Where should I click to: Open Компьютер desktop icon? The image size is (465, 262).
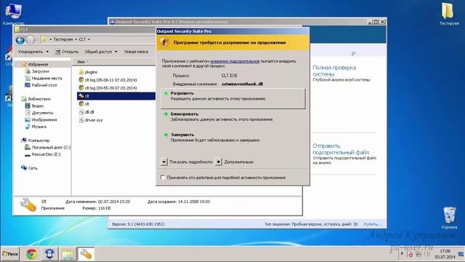pyautogui.click(x=13, y=14)
